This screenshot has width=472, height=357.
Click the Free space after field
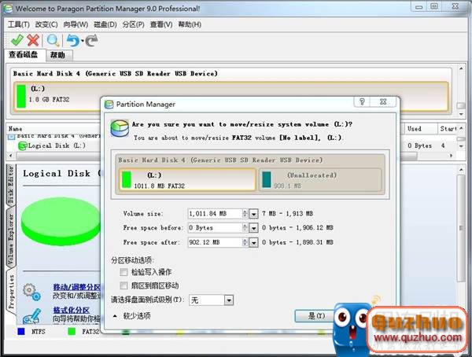click(x=215, y=242)
